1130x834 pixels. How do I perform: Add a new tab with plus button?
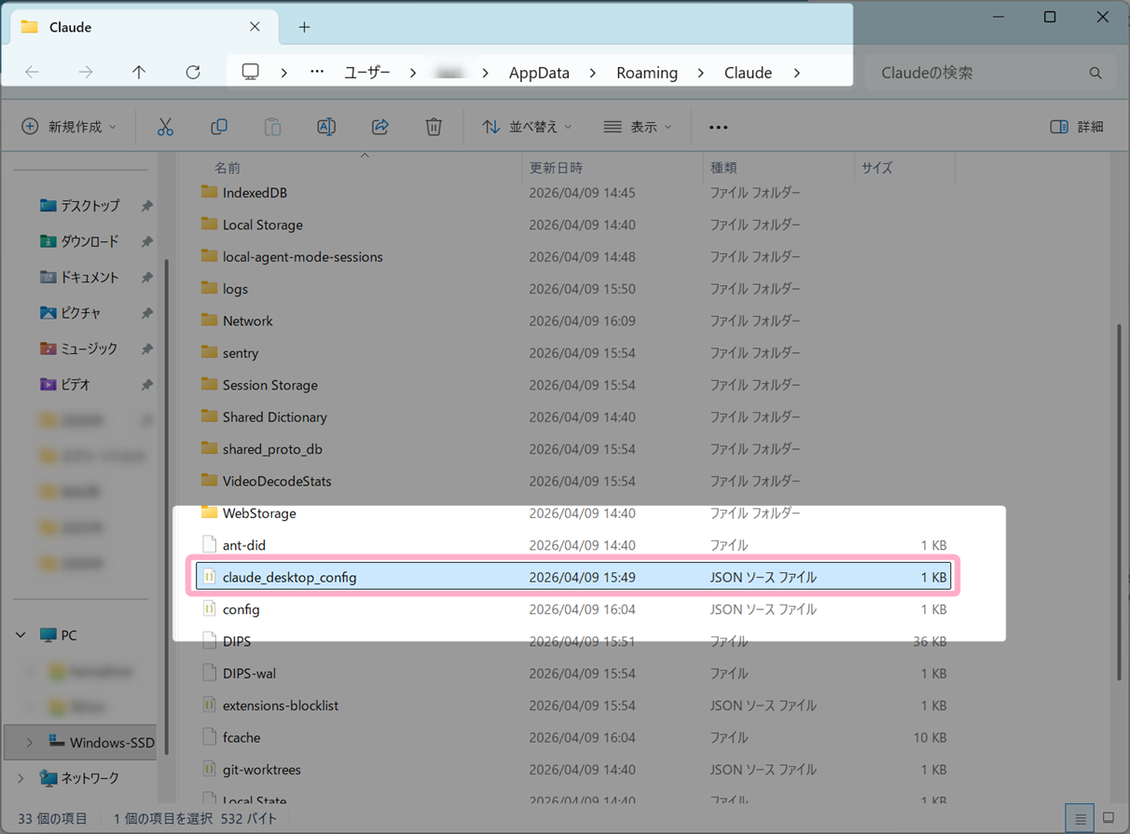pos(304,27)
